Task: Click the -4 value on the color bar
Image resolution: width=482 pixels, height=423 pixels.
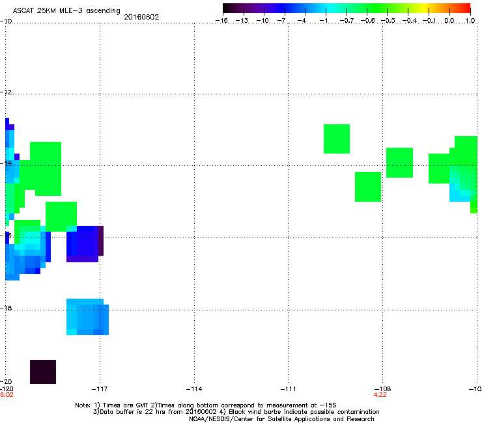Action: [302, 21]
